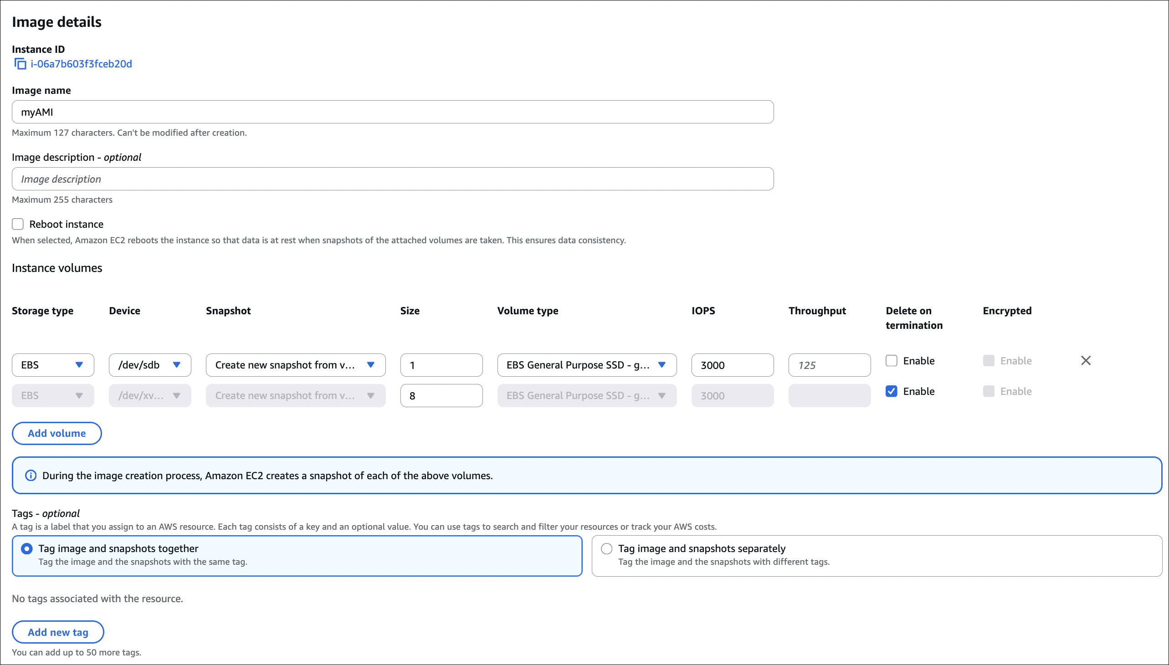Click the Add volume button
The image size is (1169, 665).
(56, 433)
